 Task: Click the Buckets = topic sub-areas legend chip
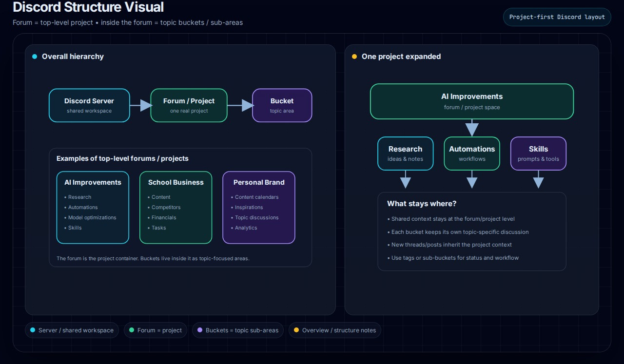[237, 330]
